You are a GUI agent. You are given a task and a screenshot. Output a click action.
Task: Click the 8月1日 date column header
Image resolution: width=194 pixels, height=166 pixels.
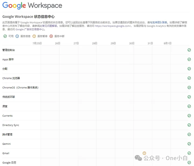[x=168, y=43]
